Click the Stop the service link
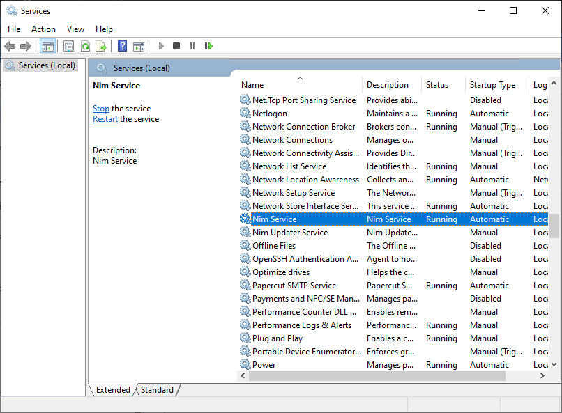 (101, 109)
